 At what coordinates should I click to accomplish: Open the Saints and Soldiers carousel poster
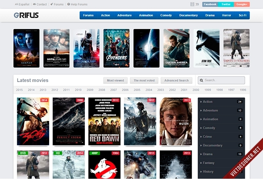pyautogui.click(x=236, y=48)
